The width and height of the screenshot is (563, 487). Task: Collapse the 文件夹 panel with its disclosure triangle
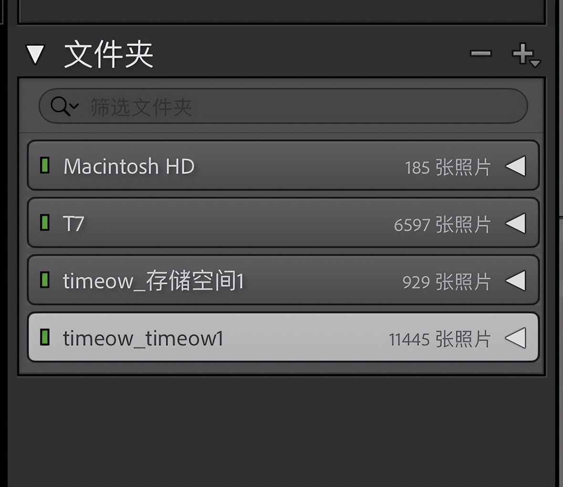[36, 54]
